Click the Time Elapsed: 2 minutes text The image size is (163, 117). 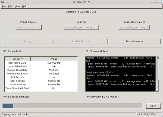coord(16,97)
